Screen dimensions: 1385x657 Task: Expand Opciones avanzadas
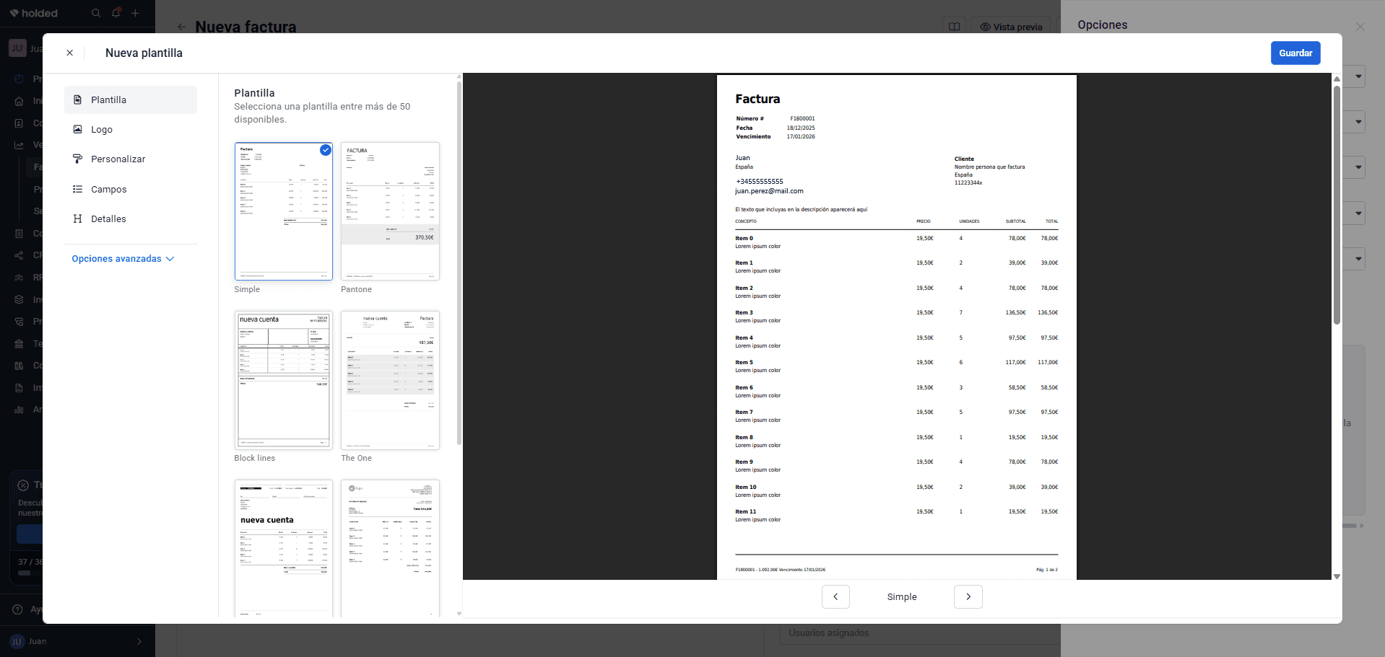click(x=123, y=259)
